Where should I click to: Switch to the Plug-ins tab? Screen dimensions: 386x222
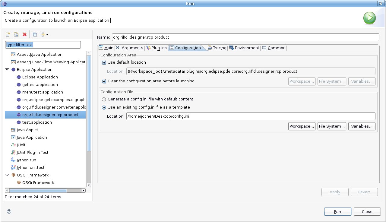[157, 48]
